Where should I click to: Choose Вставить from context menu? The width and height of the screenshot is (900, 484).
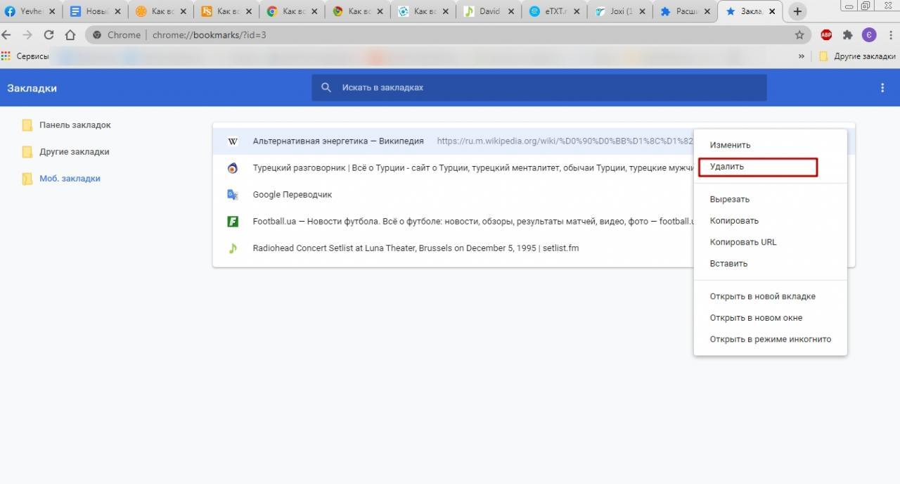(770, 264)
